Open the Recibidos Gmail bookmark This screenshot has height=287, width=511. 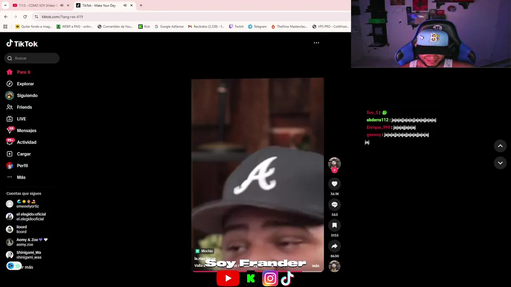click(x=206, y=27)
